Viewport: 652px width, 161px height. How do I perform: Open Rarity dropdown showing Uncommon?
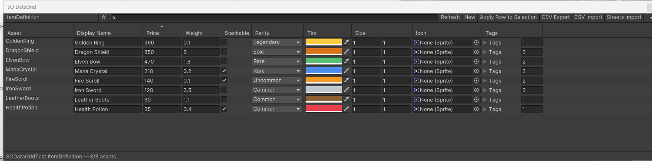coord(277,80)
